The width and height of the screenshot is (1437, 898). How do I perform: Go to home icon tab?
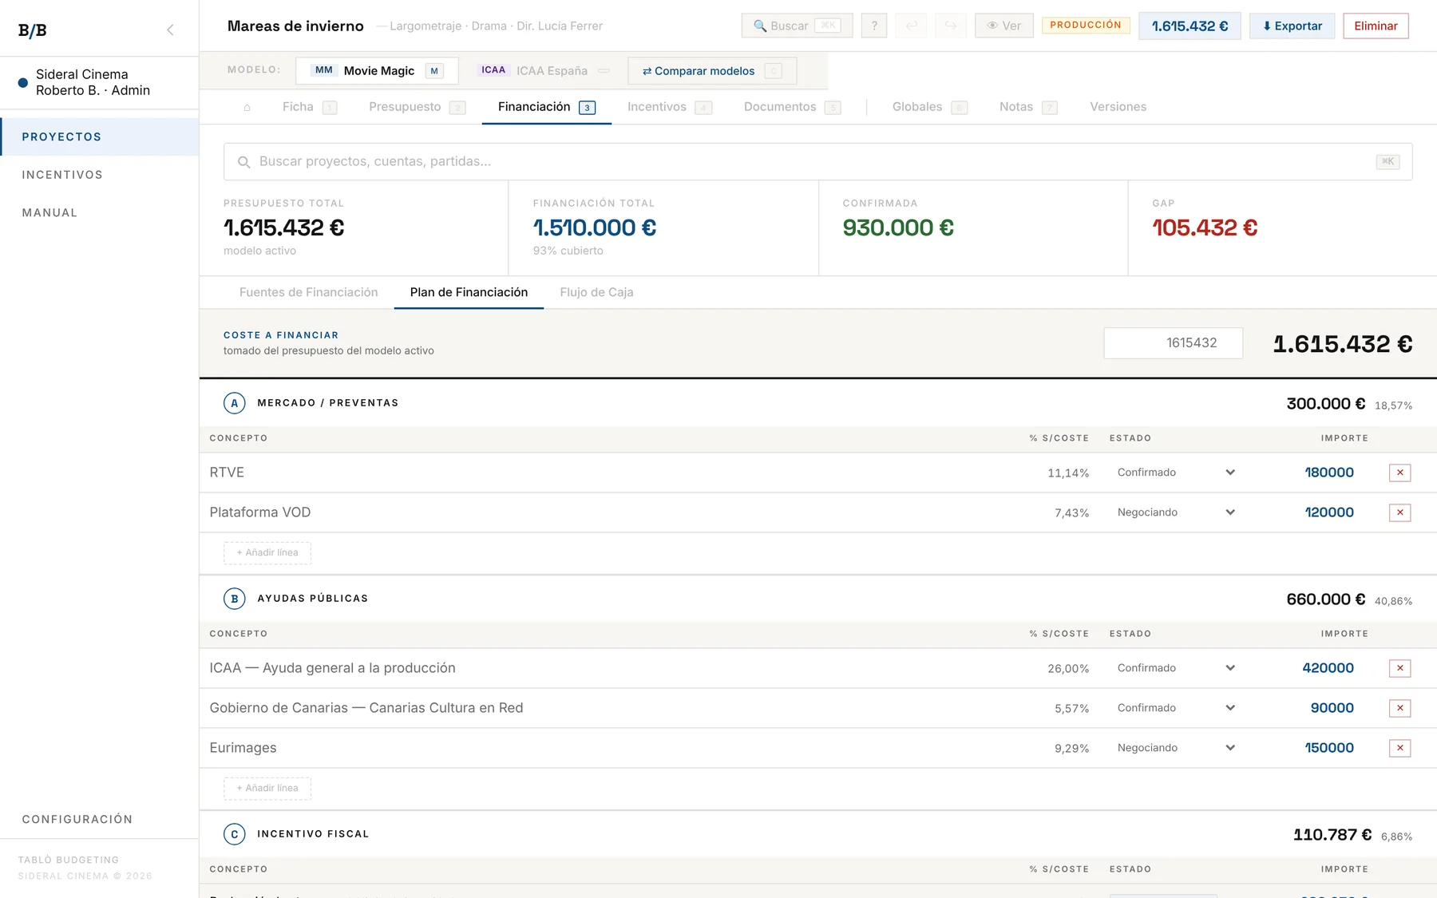click(x=247, y=107)
